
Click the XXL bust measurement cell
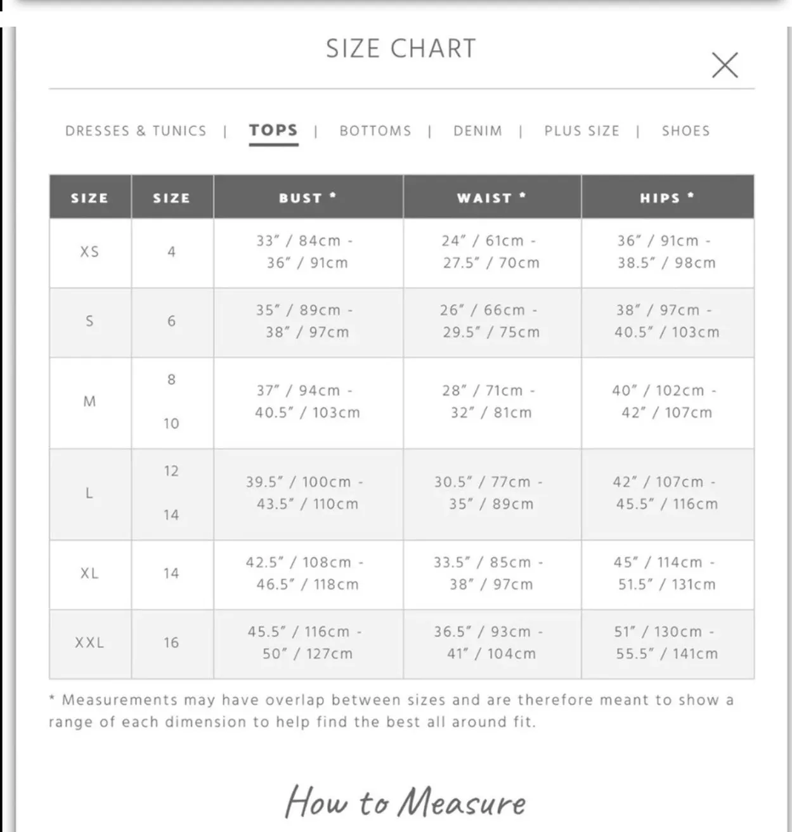(308, 643)
